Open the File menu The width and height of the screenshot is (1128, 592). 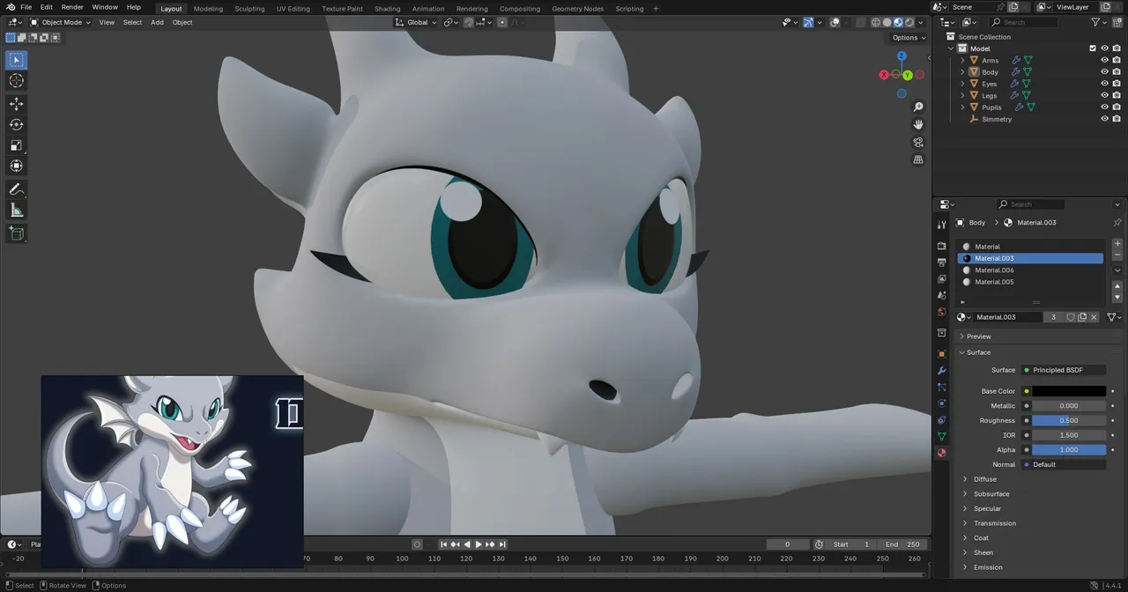(26, 7)
